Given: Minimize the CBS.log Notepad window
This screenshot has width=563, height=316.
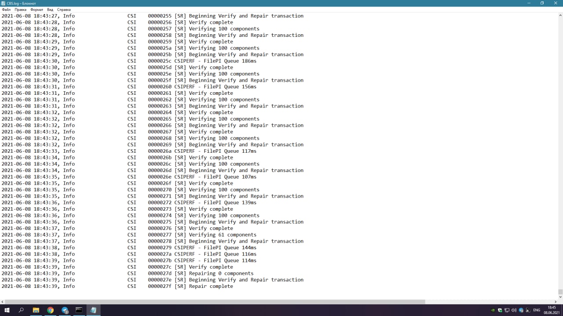Looking at the screenshot, I should [x=529, y=3].
